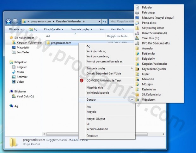The image size is (196, 153).
Task: Expand the Kitaplığa ekle context submenu arrow
Action: tap(132, 87)
